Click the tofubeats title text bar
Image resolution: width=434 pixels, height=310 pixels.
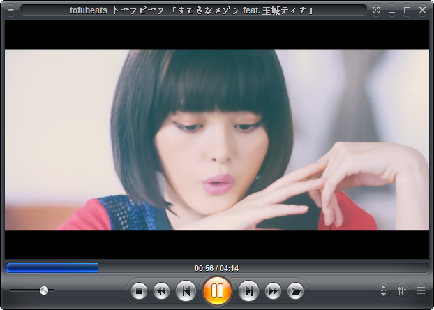tap(192, 10)
